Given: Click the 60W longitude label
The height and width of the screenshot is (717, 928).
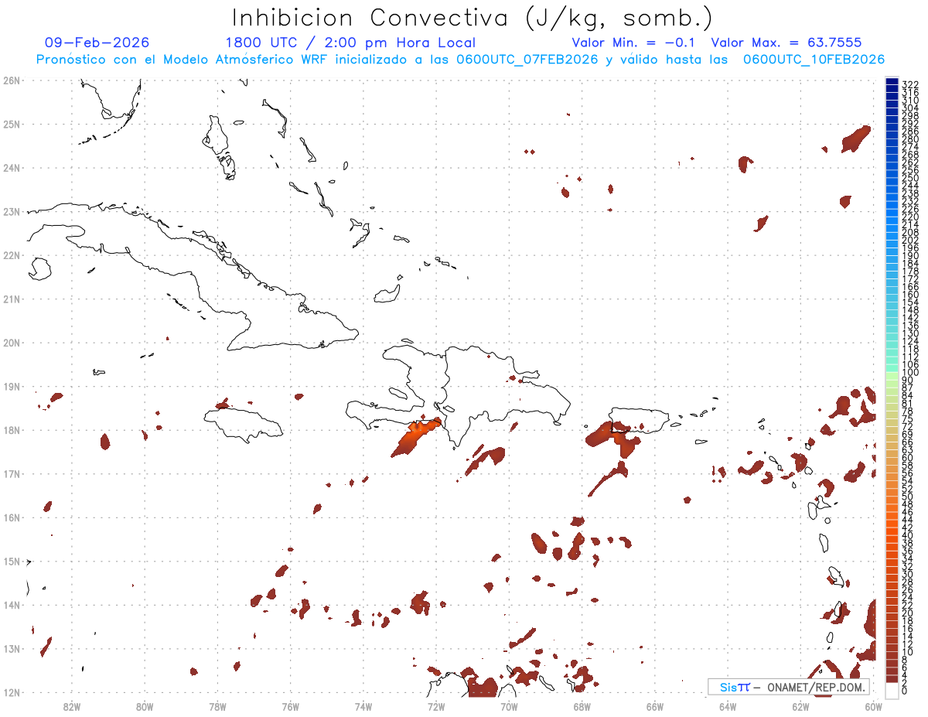Looking at the screenshot, I should 874,706.
